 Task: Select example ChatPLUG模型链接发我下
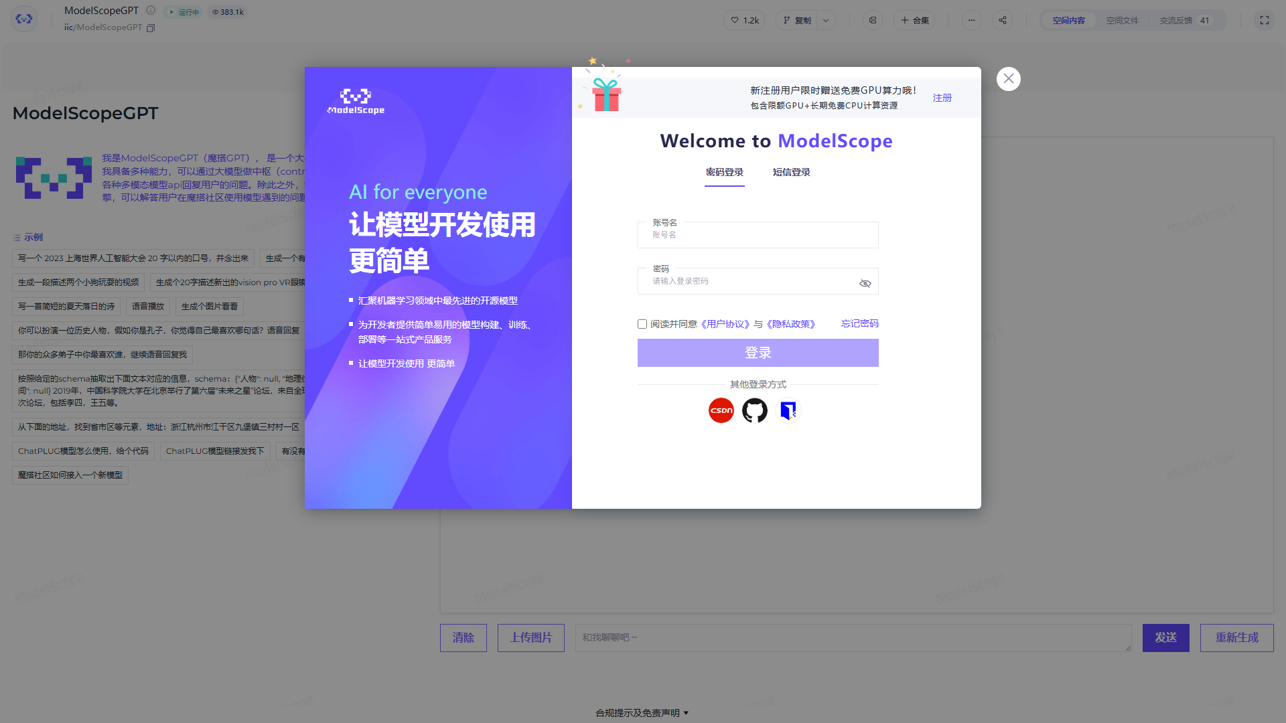[x=215, y=451]
